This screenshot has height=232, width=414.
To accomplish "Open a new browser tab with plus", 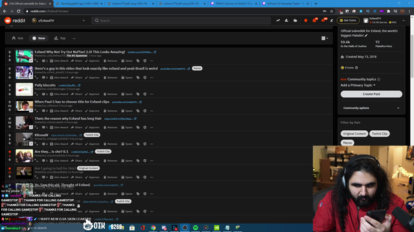I will [316, 4].
